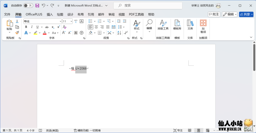Open the 模板库 template library
The height and width of the screenshot is (133, 256).
tap(177, 25)
